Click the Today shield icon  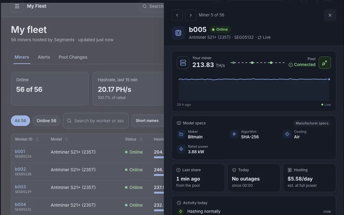[234, 170]
